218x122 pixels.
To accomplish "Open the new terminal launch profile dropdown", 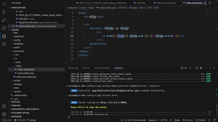I will coord(192,68).
